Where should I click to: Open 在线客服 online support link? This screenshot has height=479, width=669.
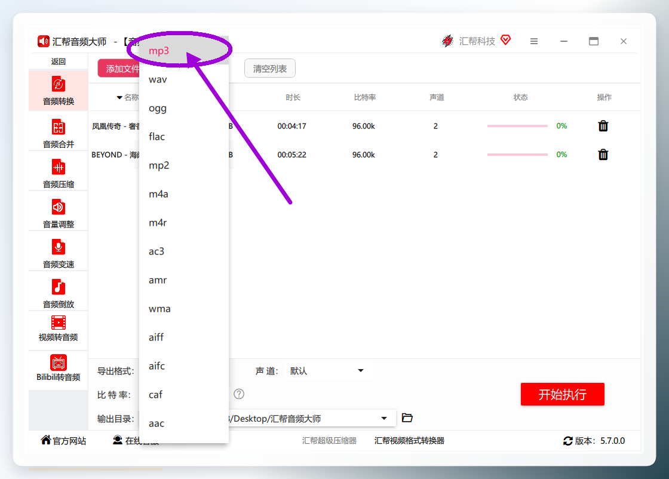pyautogui.click(x=136, y=441)
